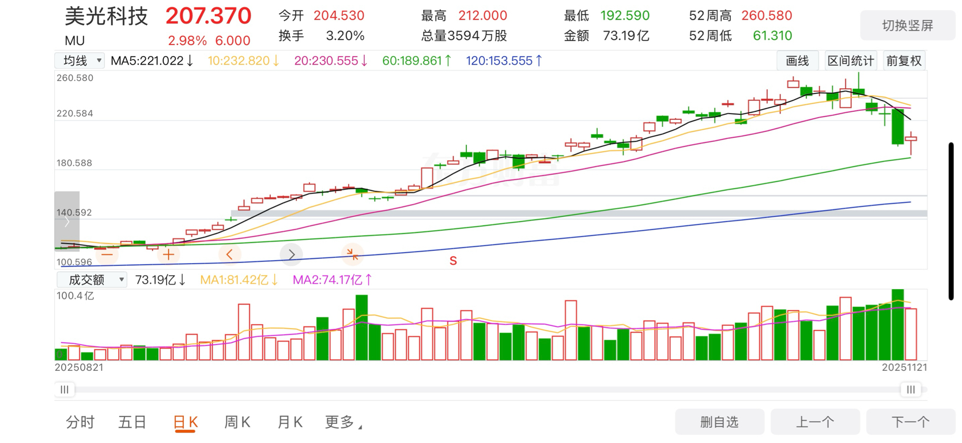
Task: Click the 最低 value 192.590
Action: [x=625, y=16]
